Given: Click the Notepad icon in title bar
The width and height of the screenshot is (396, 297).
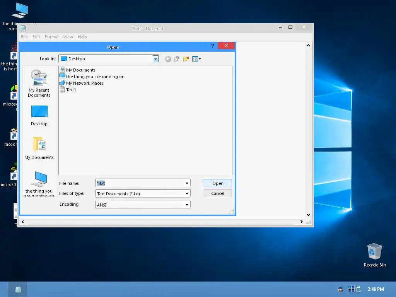Looking at the screenshot, I should pyautogui.click(x=23, y=28).
